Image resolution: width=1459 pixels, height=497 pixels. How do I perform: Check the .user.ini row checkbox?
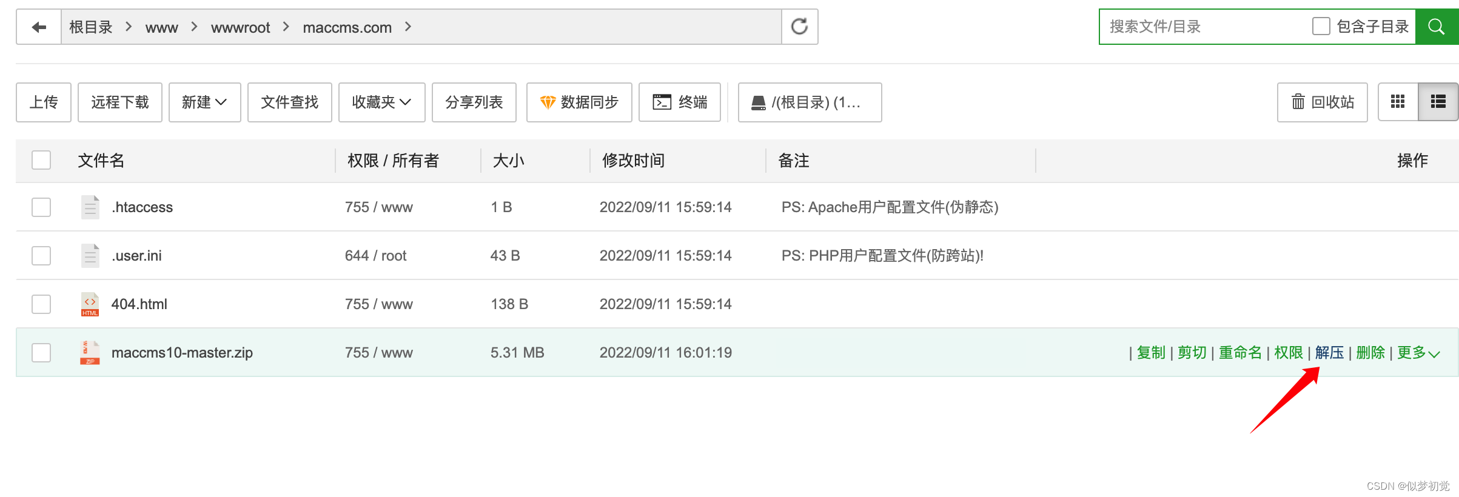(x=41, y=255)
